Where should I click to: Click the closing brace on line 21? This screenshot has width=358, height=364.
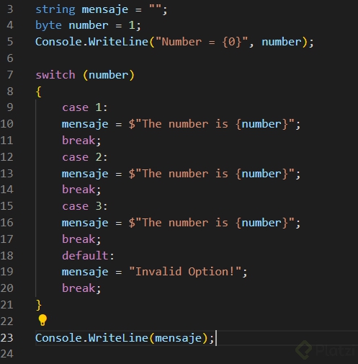(39, 305)
